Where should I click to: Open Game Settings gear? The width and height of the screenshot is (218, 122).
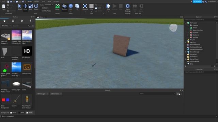click(128, 8)
